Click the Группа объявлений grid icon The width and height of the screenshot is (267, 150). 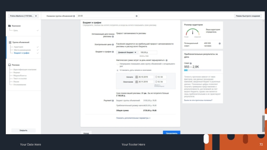(9, 42)
